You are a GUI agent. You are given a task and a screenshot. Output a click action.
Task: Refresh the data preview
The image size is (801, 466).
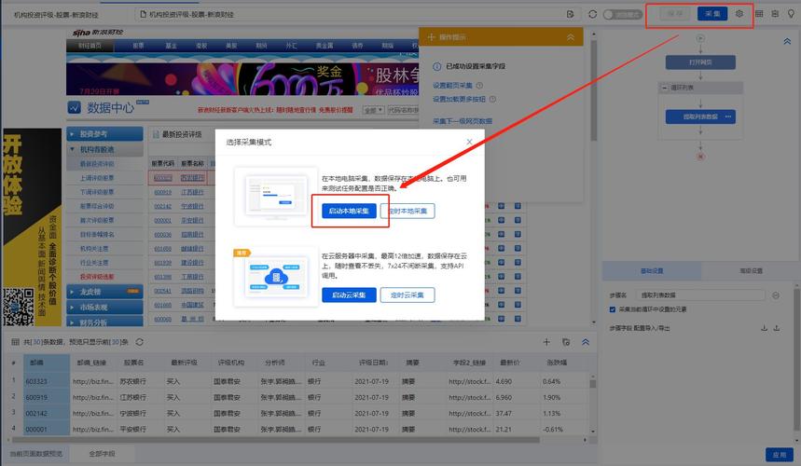(140, 341)
